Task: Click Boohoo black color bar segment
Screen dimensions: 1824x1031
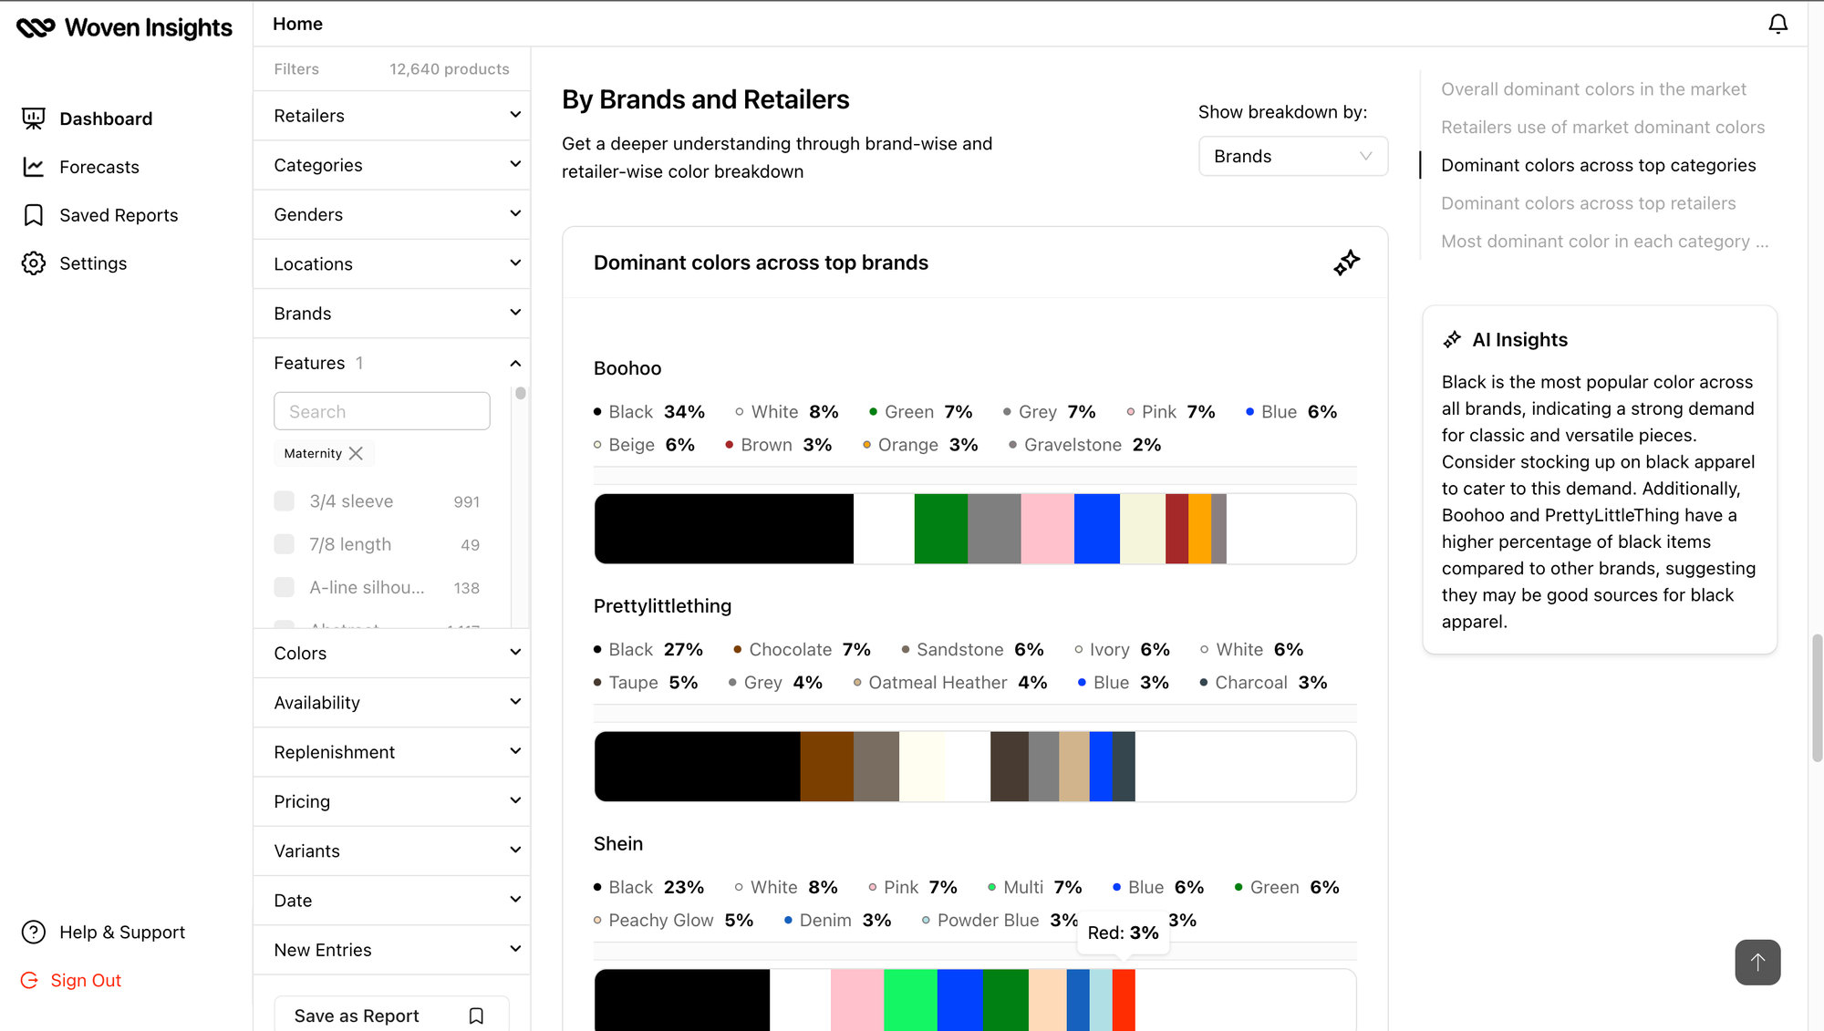Action: (724, 529)
